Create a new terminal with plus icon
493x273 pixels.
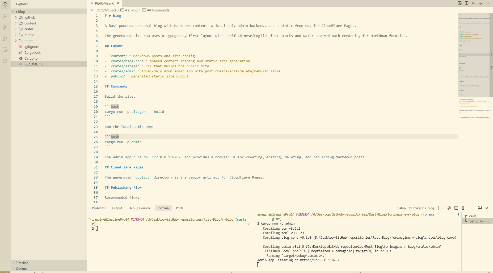click(439, 208)
